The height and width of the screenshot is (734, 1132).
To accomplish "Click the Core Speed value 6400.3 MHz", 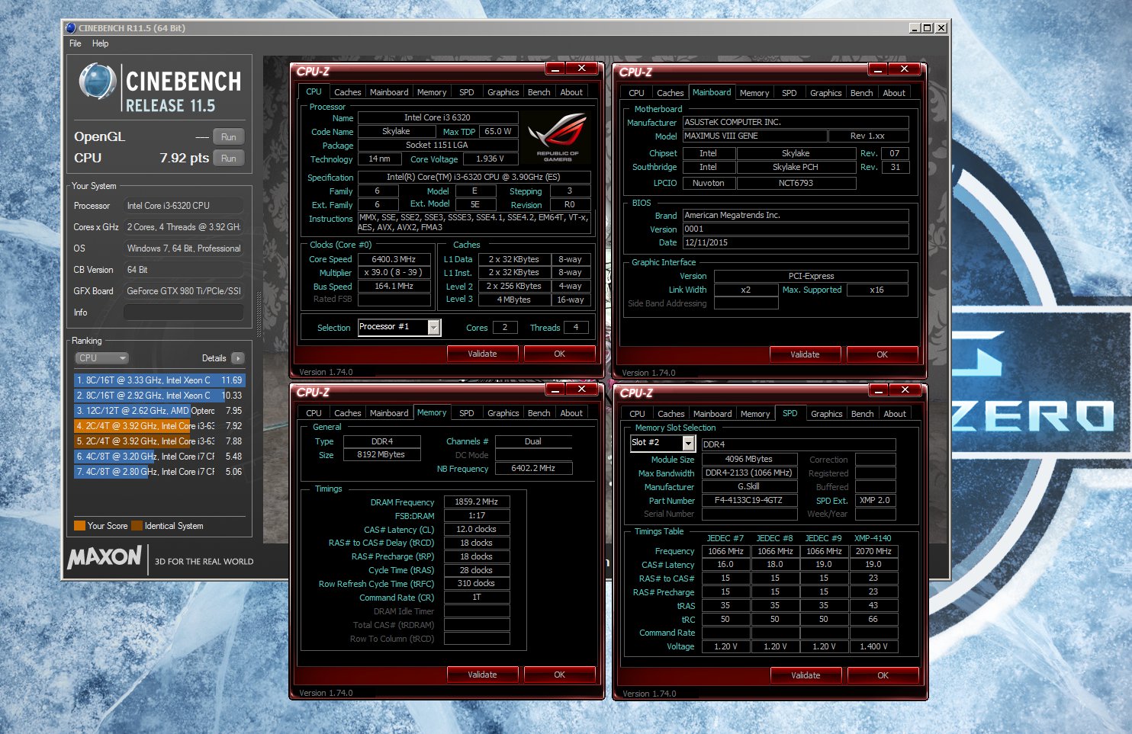I will 394,259.
